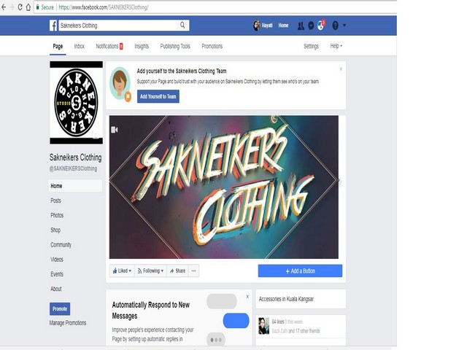This screenshot has width=467, height=350.
Task: Expand the account menu arrow in the top bar
Action: coord(344,26)
